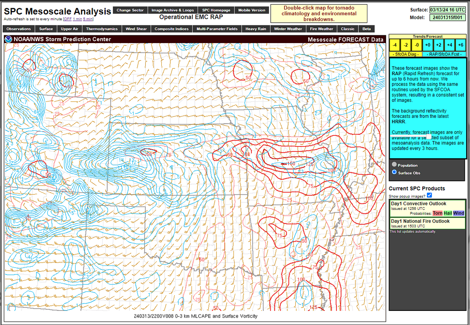Open the Observations menu
This screenshot has width=470, height=325.
click(18, 29)
